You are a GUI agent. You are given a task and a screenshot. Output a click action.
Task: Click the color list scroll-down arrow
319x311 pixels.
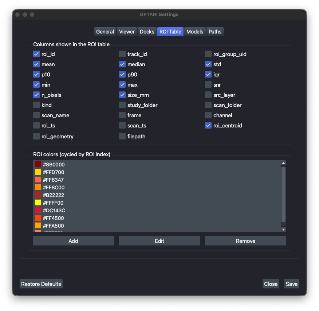coord(283,229)
